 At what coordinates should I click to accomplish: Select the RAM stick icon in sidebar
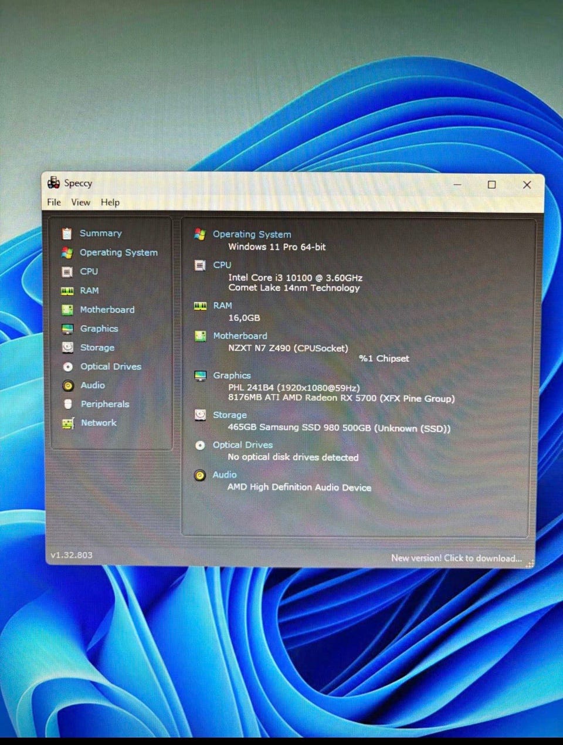(67, 291)
